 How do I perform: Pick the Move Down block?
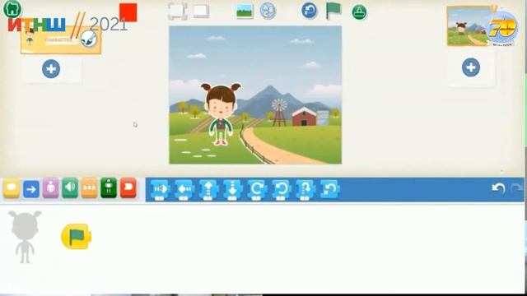(232, 190)
